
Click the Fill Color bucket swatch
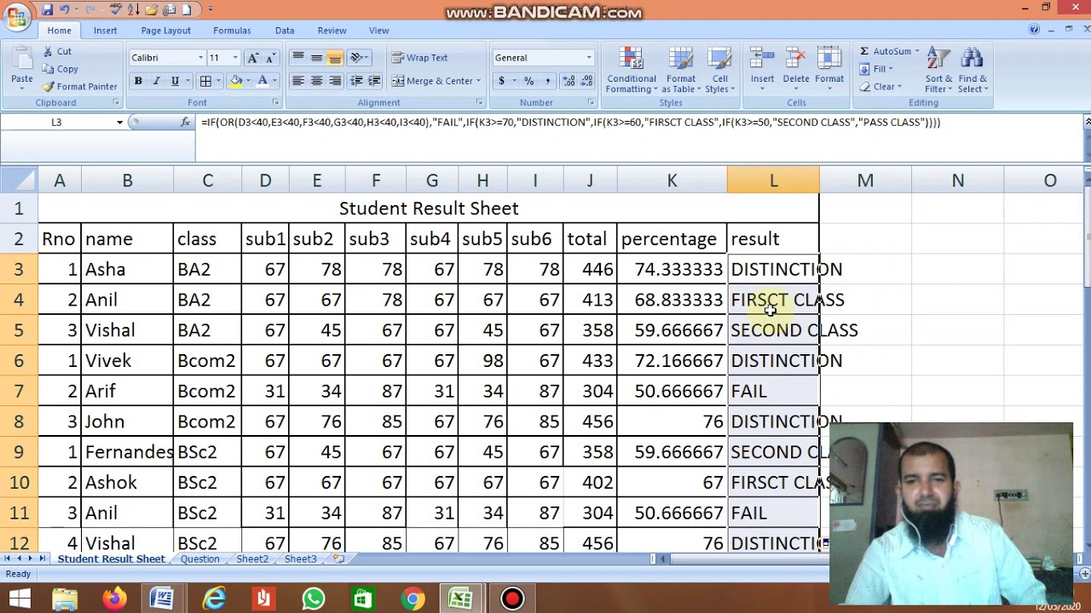(x=236, y=81)
